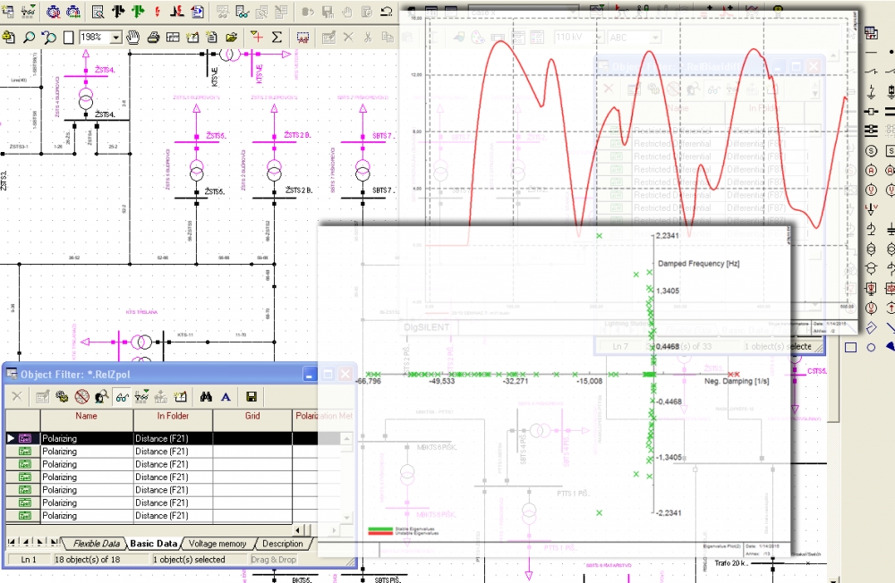Click the first blue stopwatch simulation icon
895x583 pixels.
coord(53,11)
